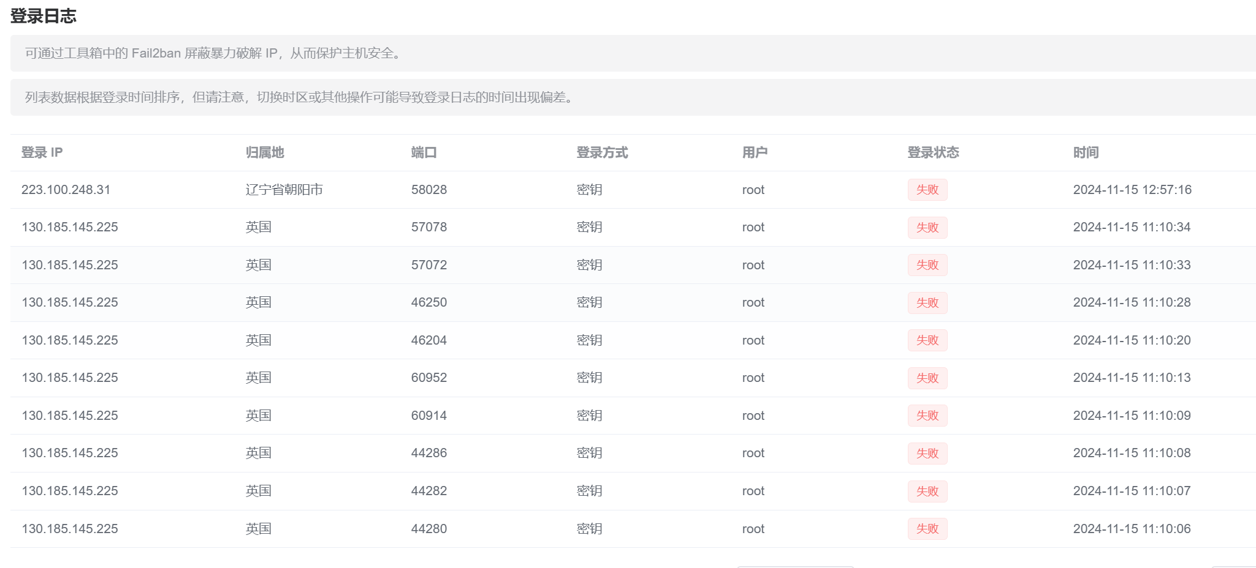Click the 归属地 column header

(265, 152)
